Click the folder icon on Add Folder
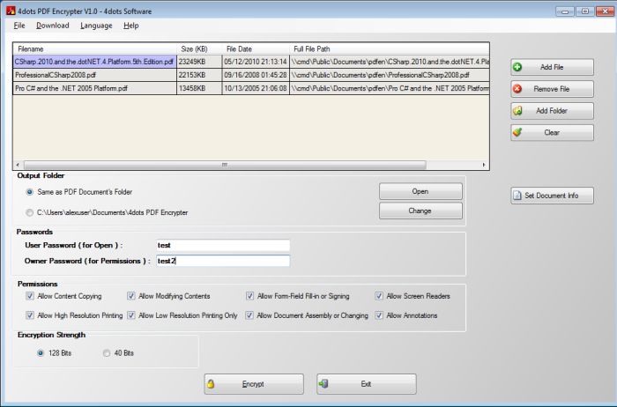 pyautogui.click(x=517, y=111)
